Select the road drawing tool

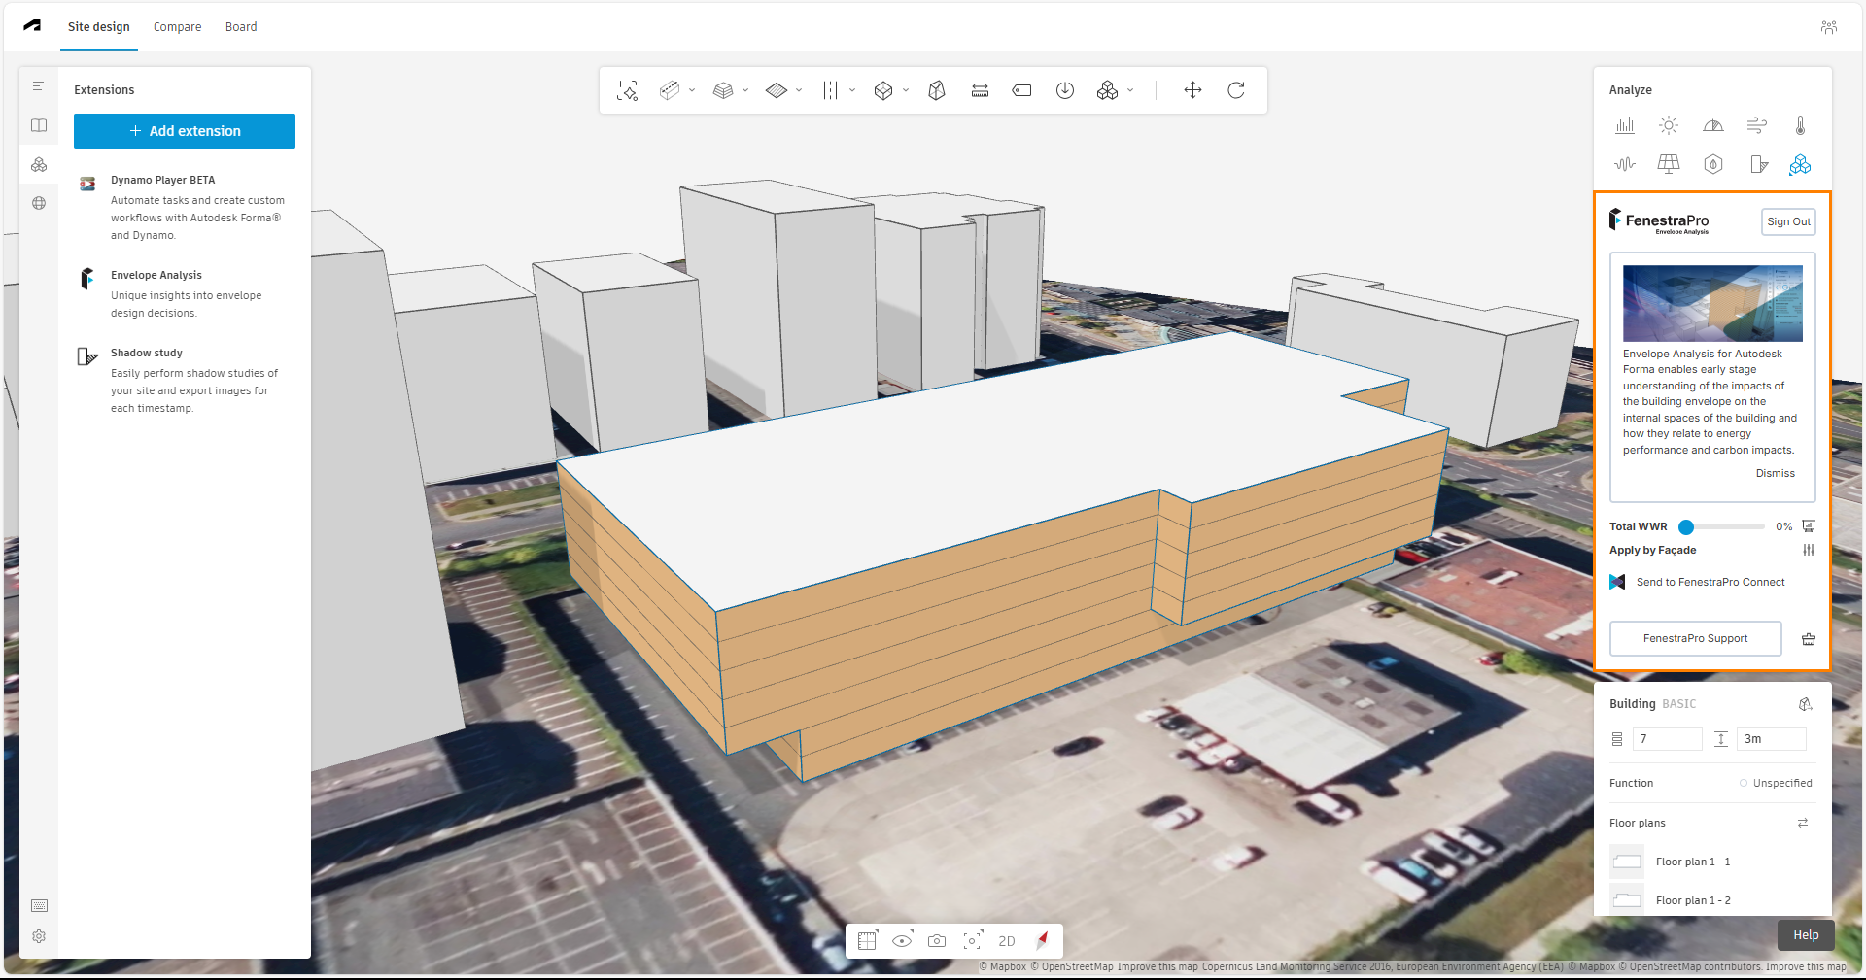[830, 90]
